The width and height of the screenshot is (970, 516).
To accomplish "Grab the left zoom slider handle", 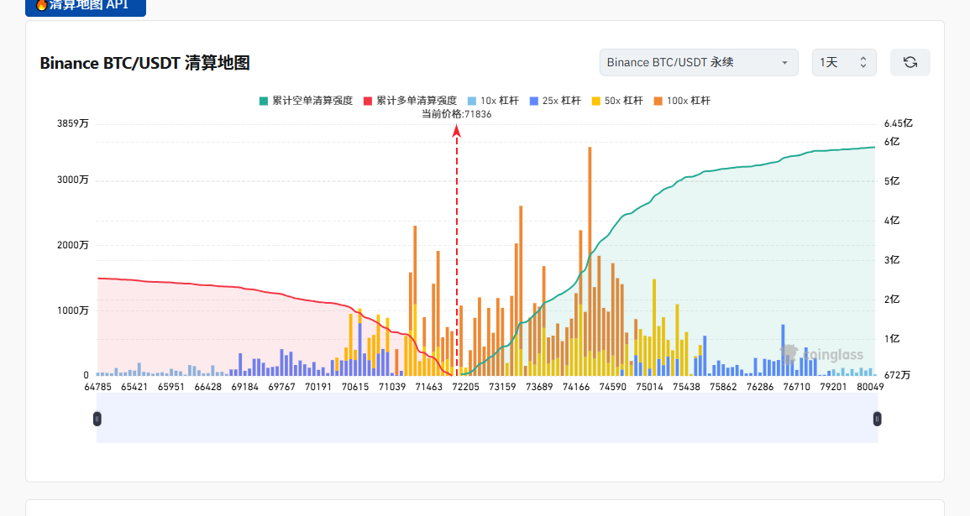I will (97, 419).
